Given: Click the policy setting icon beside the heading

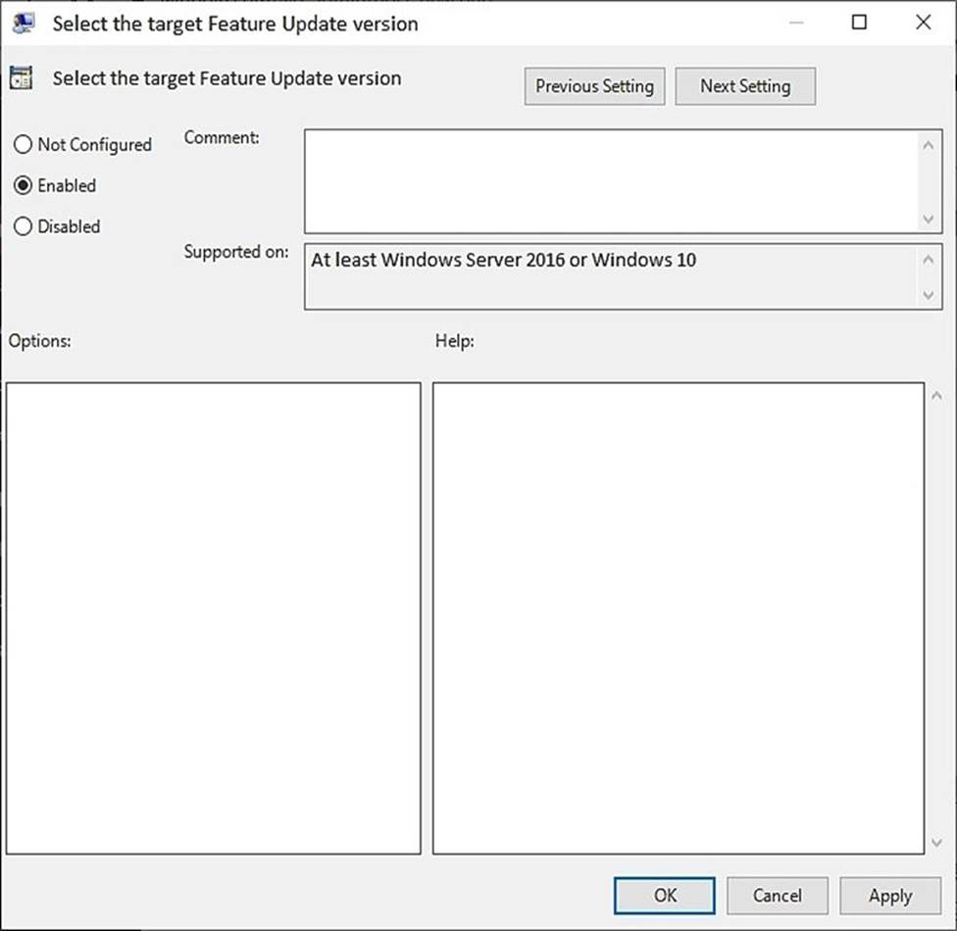Looking at the screenshot, I should pyautogui.click(x=21, y=79).
